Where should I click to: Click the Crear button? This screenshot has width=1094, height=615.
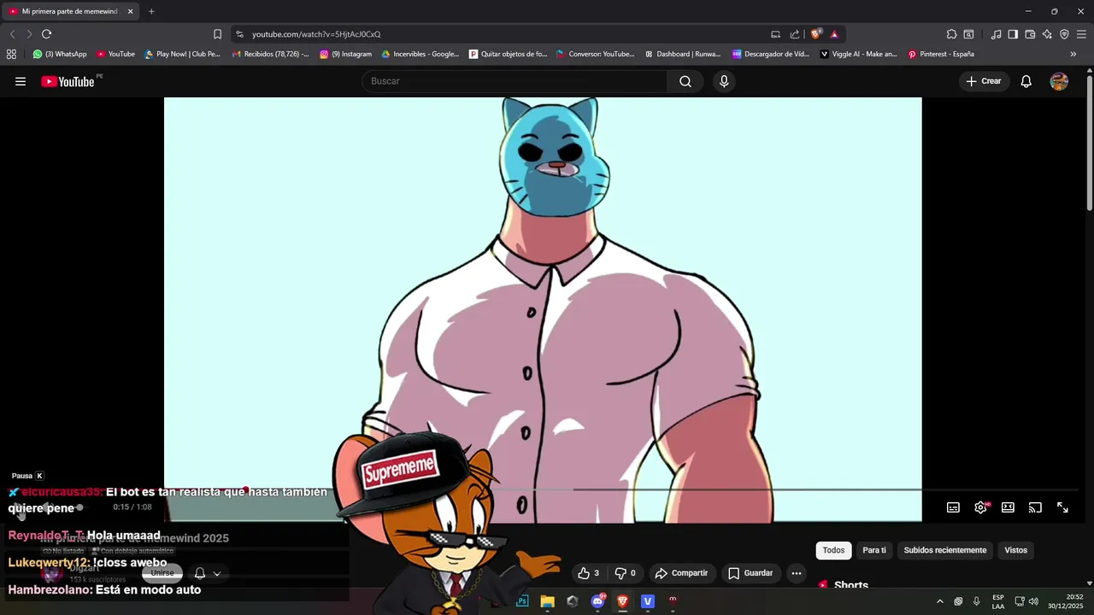tap(984, 81)
